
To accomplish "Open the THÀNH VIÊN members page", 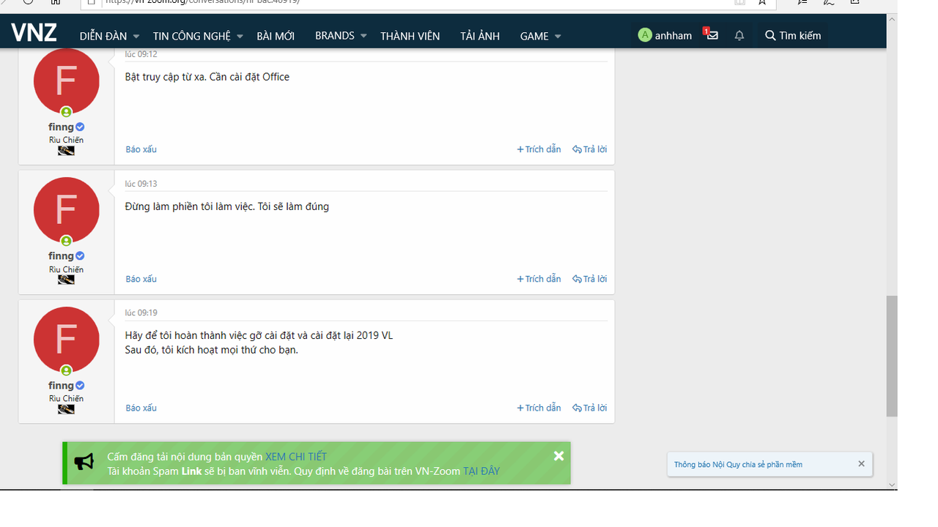I will click(410, 36).
